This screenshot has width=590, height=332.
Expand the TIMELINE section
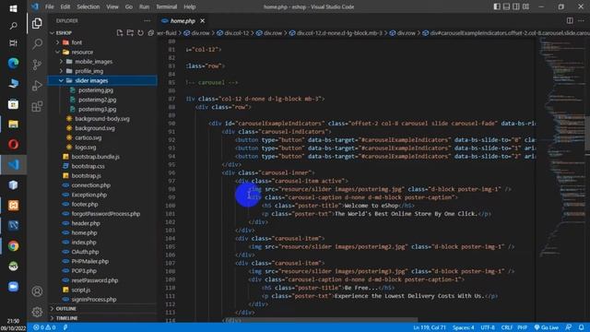point(66,318)
